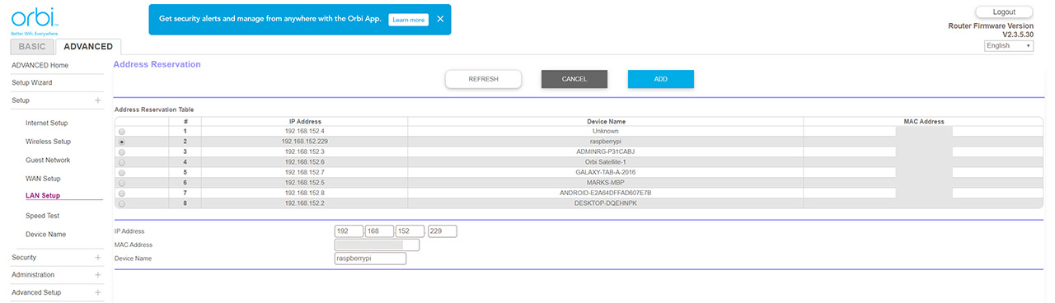Select radio button for ANDROID-E2A64DFFAD607E7B row
Image resolution: width=1055 pixels, height=303 pixels.
coord(123,193)
